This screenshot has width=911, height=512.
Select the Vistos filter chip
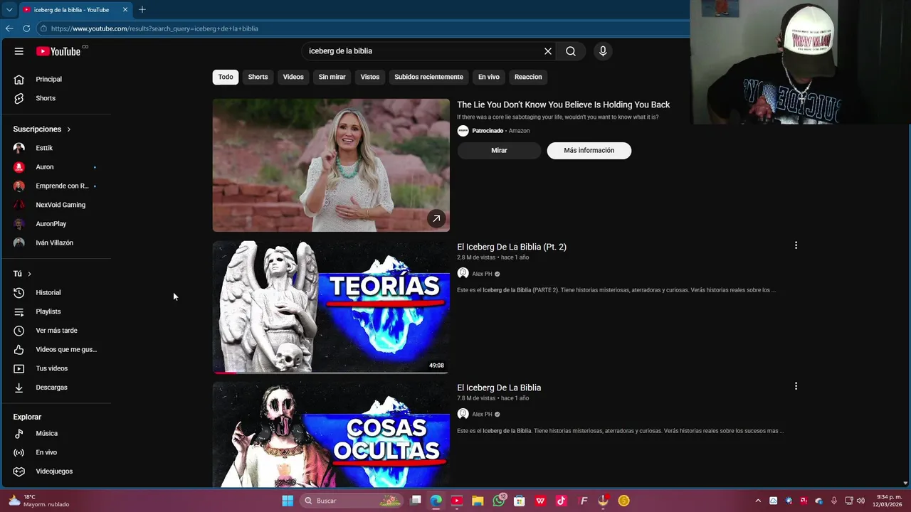point(370,77)
